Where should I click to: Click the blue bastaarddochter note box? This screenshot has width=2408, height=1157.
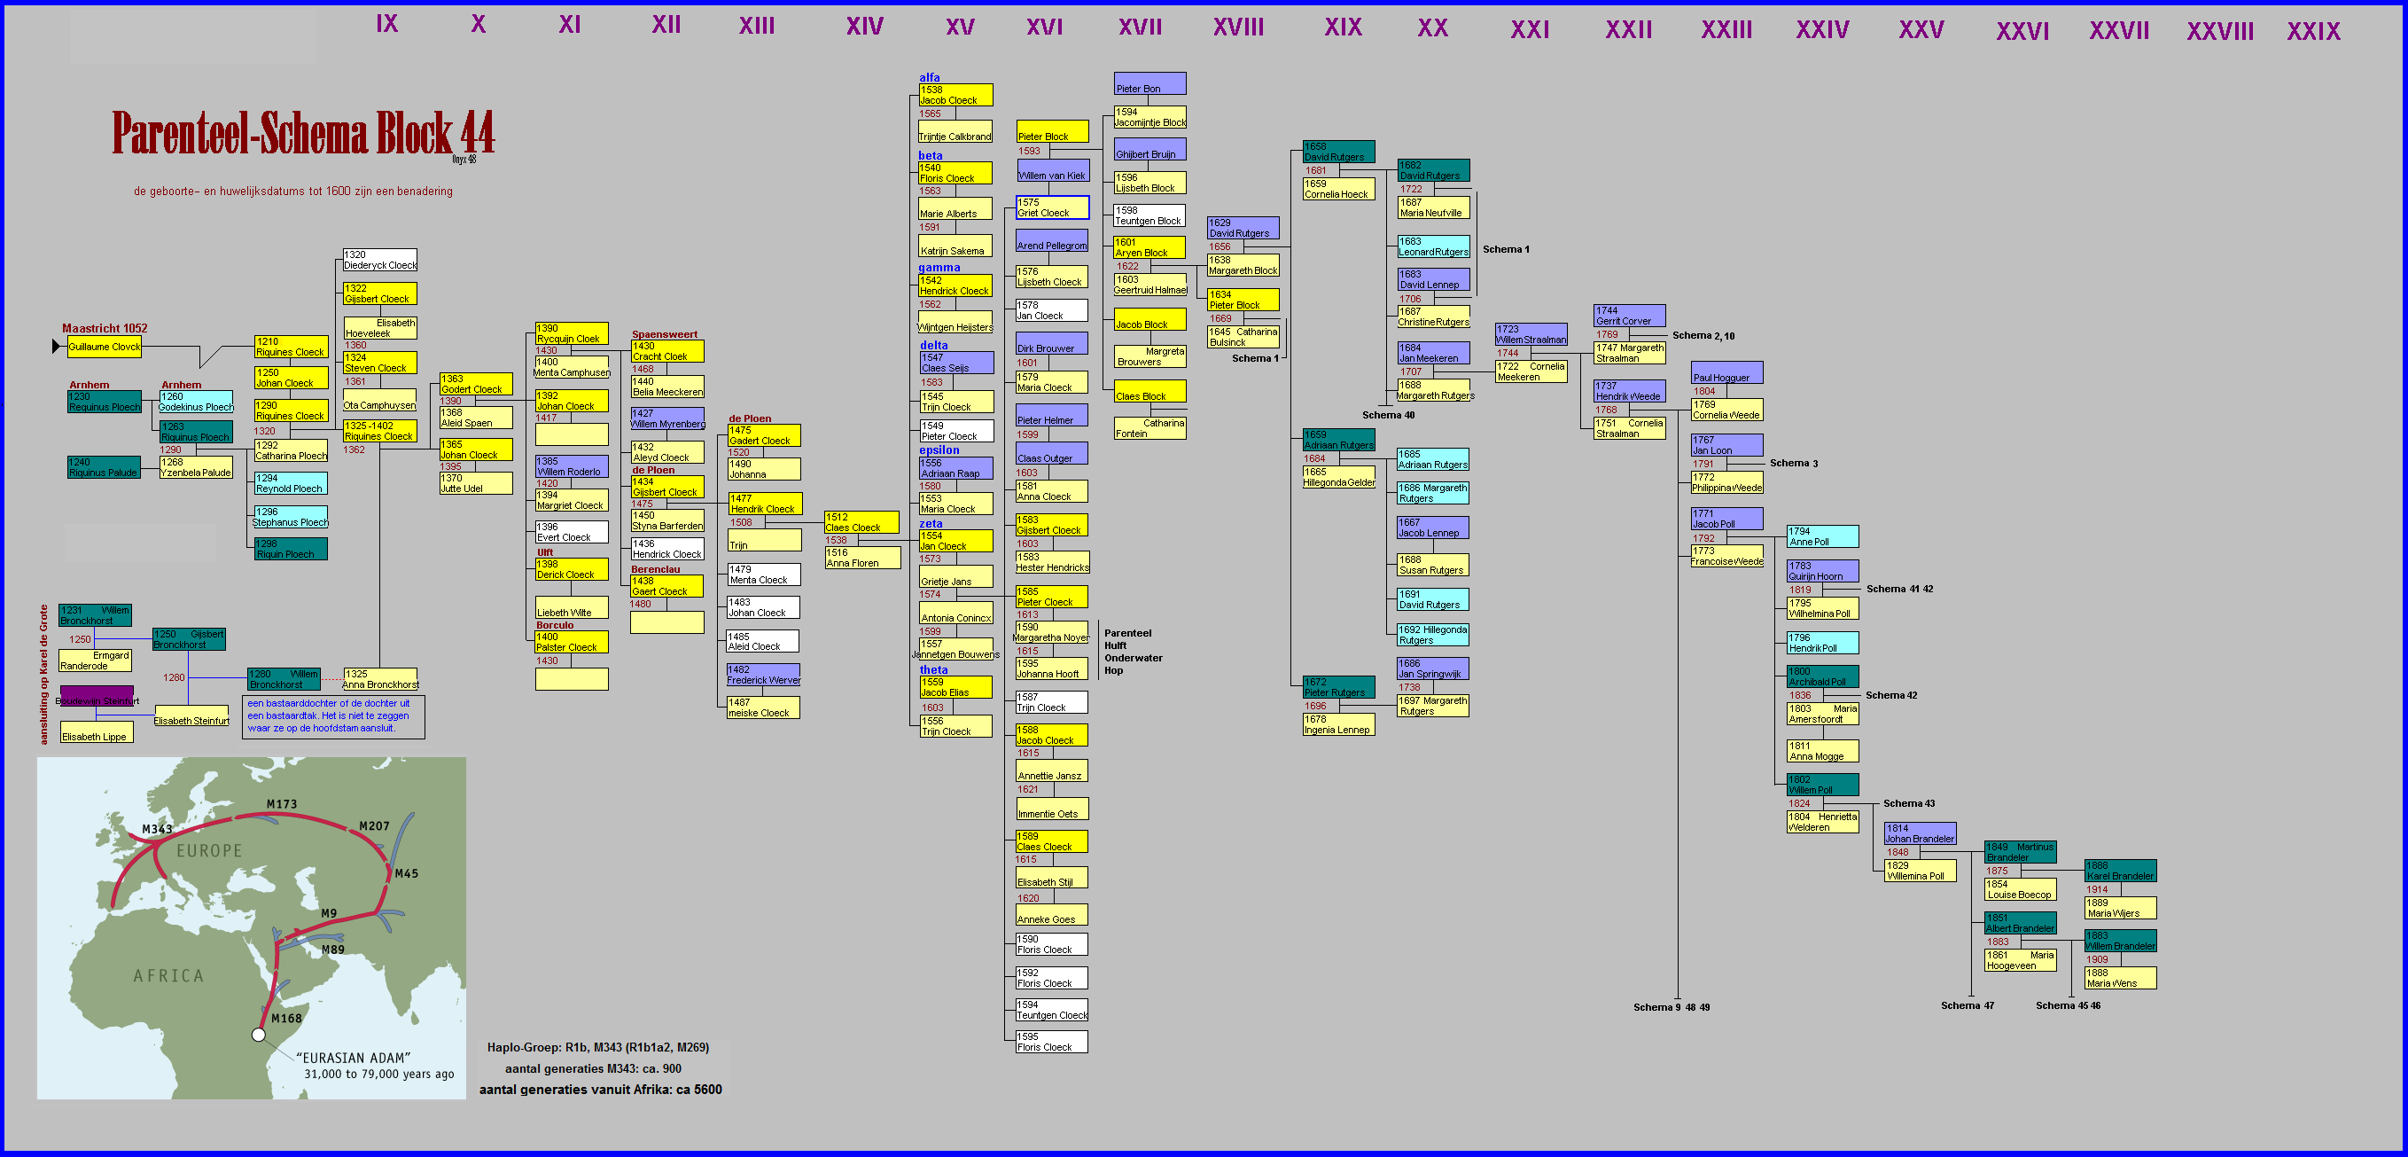tap(332, 716)
